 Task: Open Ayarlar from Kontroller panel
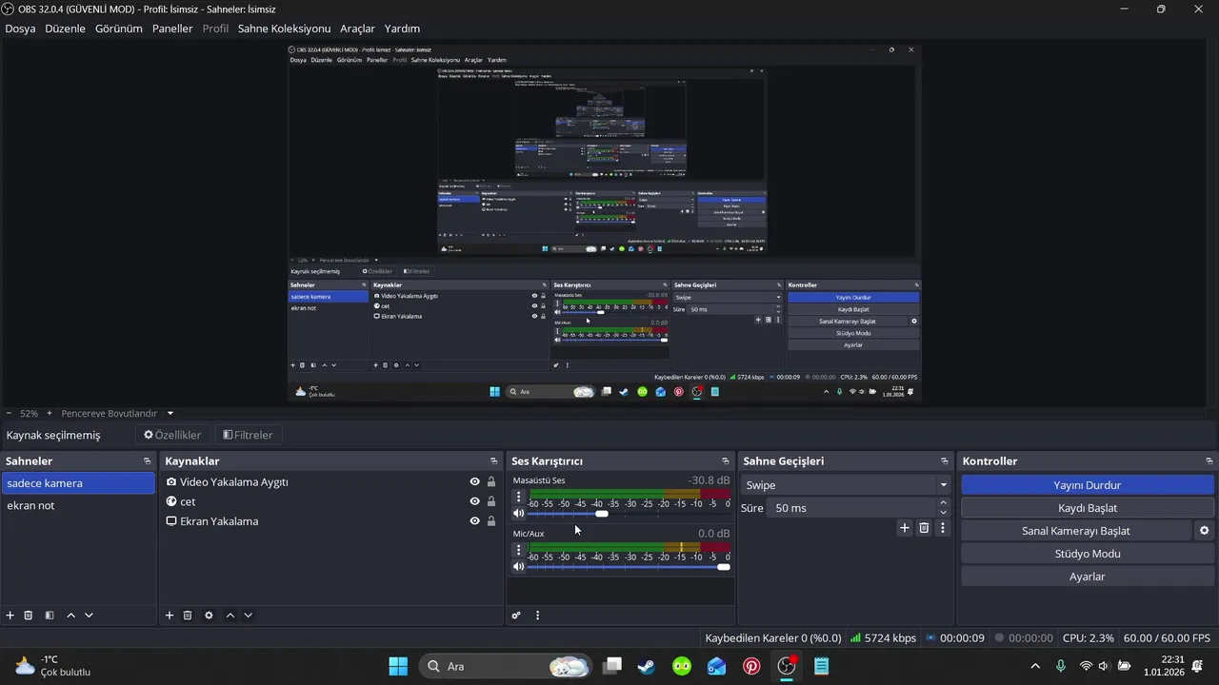pos(1087,577)
